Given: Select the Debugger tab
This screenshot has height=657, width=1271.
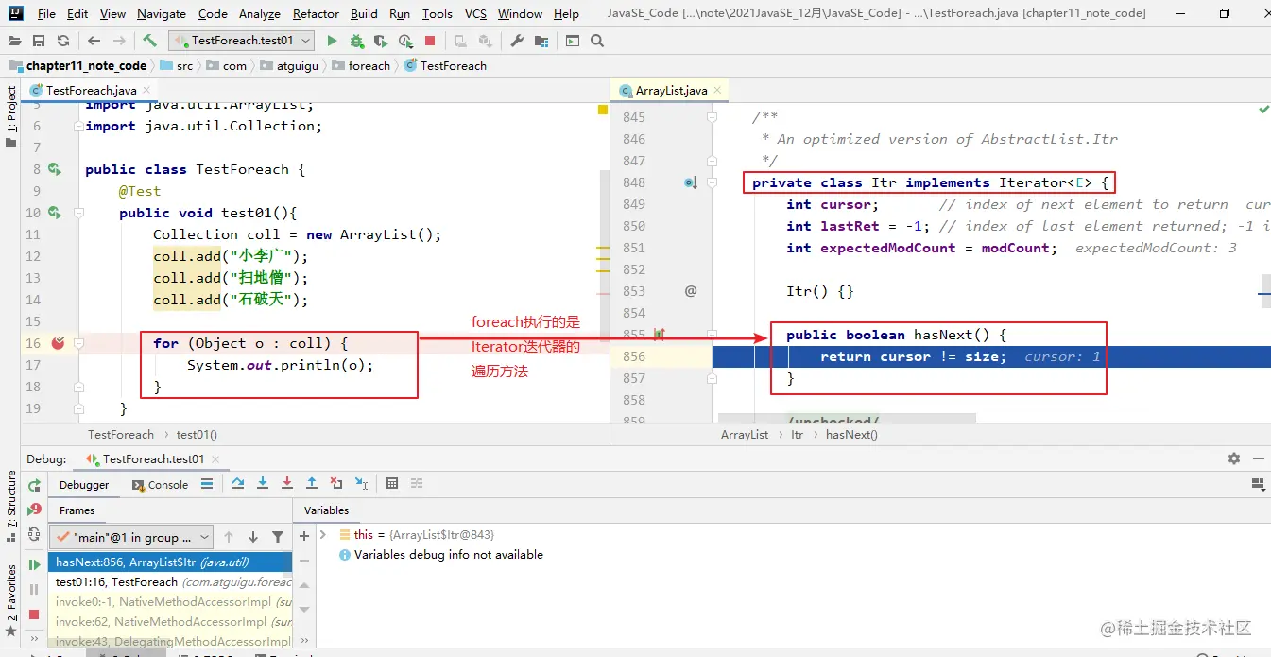Looking at the screenshot, I should coord(84,484).
